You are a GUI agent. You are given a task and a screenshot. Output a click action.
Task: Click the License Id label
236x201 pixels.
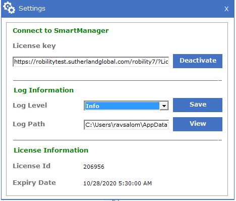pos(32,166)
